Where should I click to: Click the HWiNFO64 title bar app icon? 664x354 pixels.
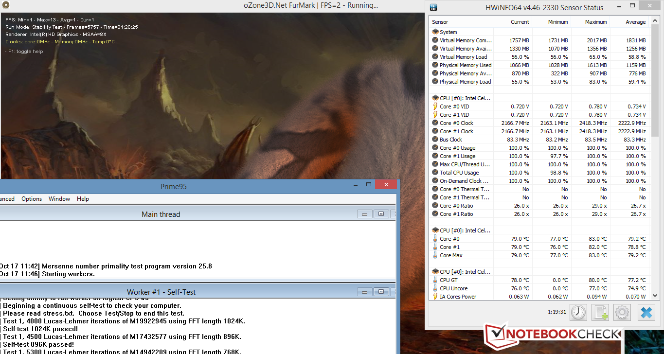pos(433,7)
